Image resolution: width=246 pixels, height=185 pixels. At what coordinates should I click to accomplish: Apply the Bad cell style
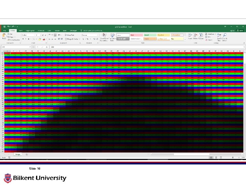(x=136, y=35)
